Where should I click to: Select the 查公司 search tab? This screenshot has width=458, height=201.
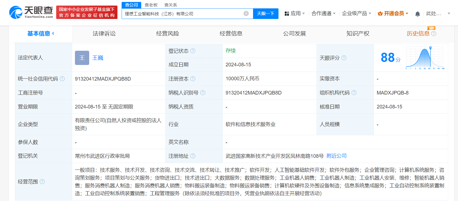[x=131, y=5]
